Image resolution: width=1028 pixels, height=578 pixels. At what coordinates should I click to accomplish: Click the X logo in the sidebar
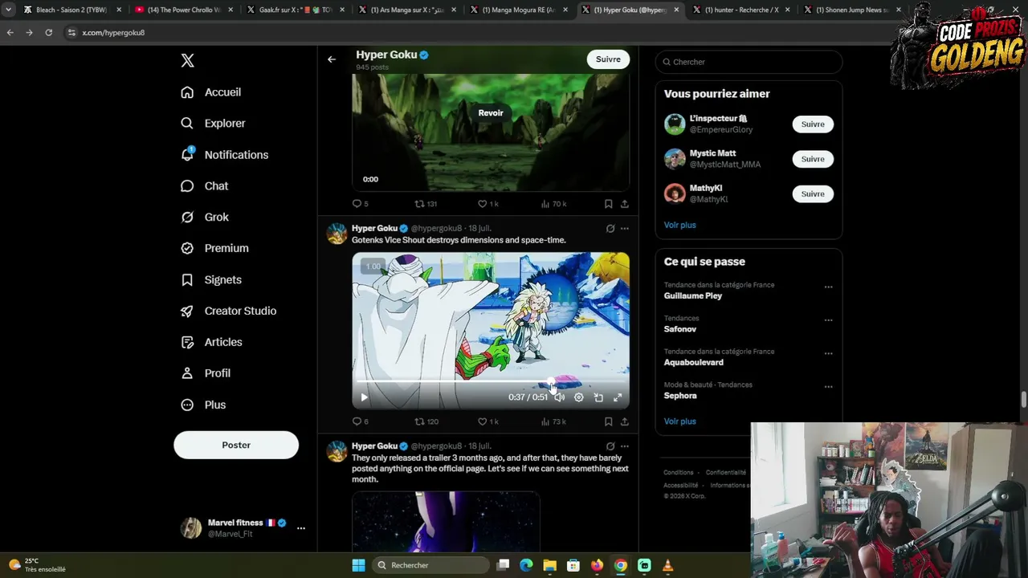coord(187,60)
